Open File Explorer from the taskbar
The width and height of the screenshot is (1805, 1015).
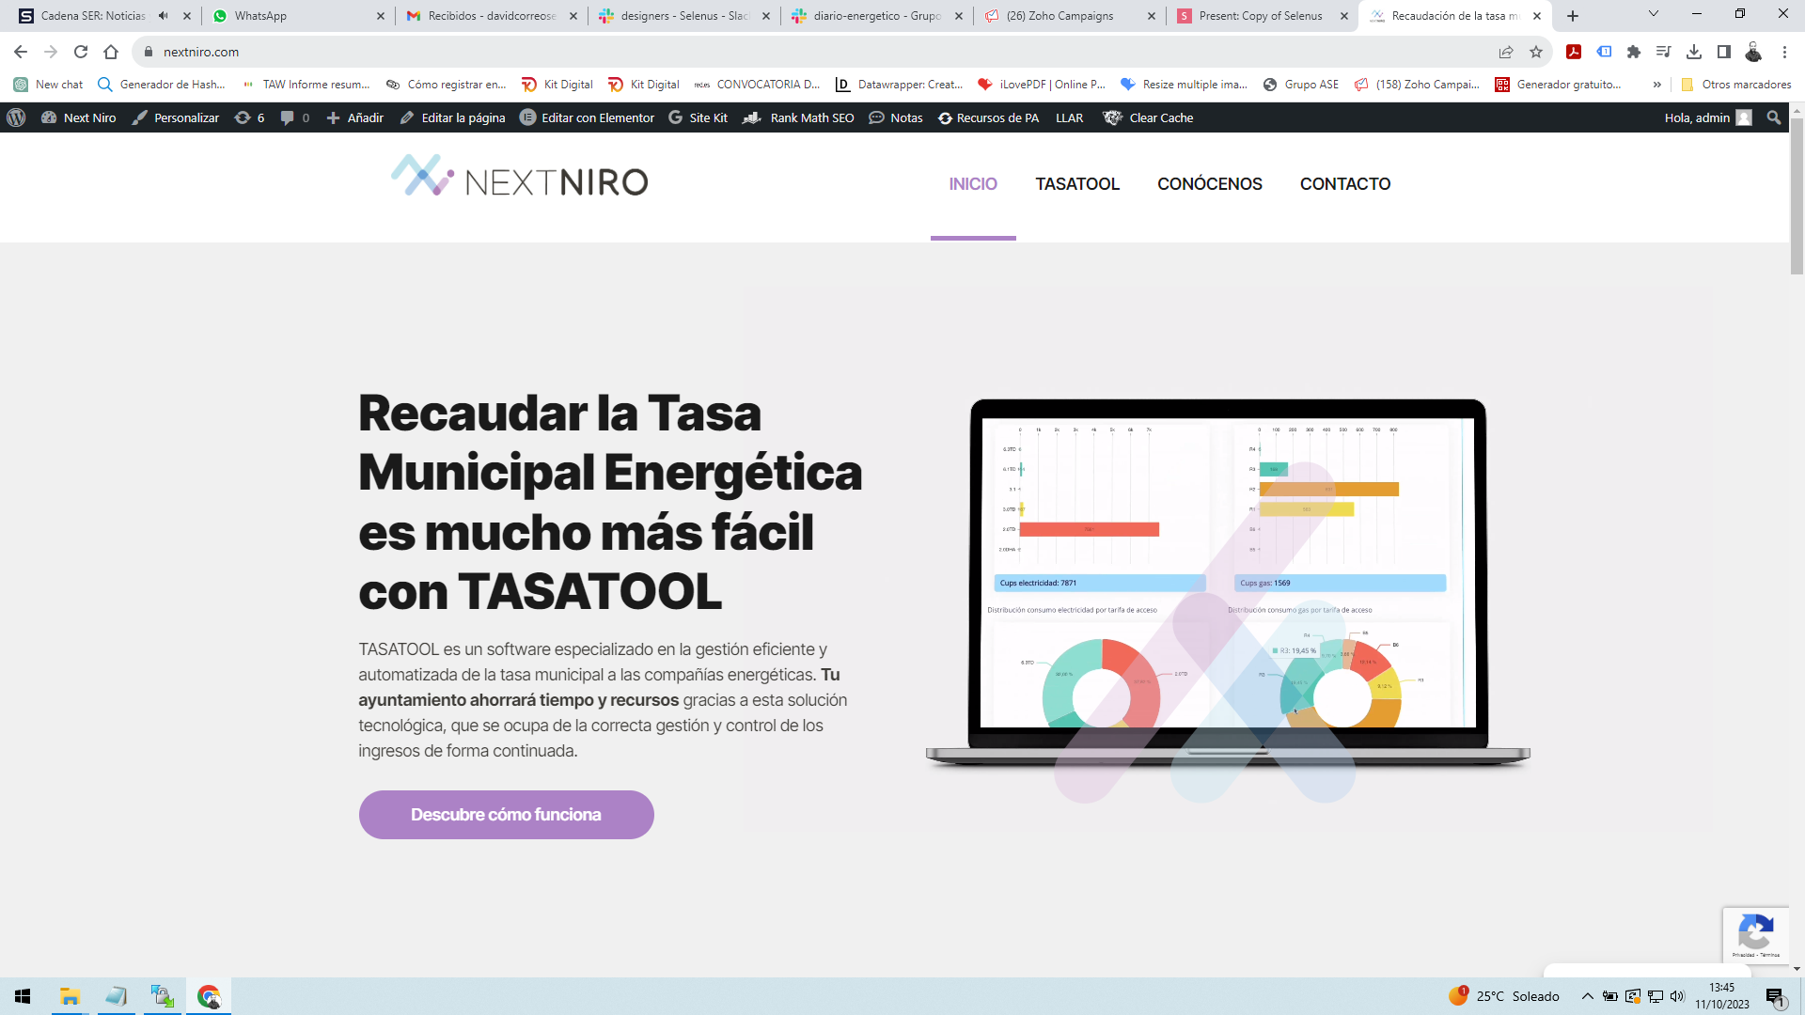pyautogui.click(x=70, y=996)
